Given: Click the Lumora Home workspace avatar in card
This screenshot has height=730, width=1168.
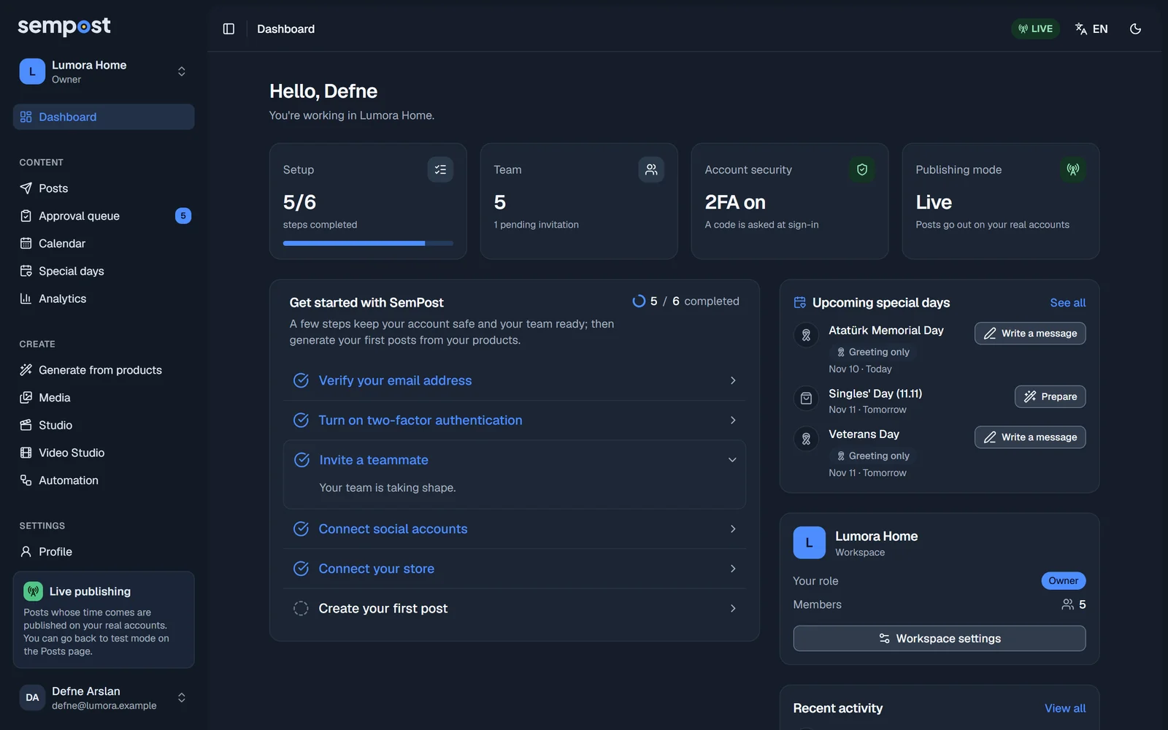Looking at the screenshot, I should pyautogui.click(x=809, y=543).
